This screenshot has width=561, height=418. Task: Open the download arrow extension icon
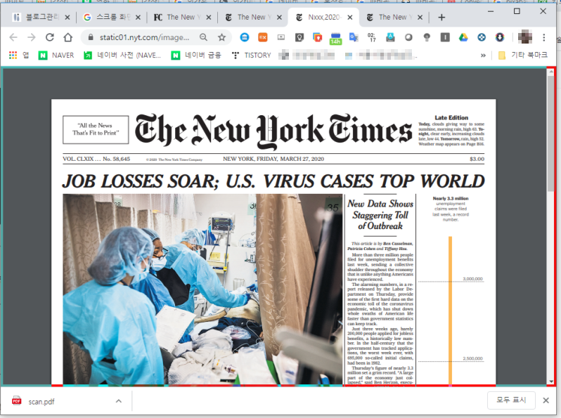click(500, 37)
